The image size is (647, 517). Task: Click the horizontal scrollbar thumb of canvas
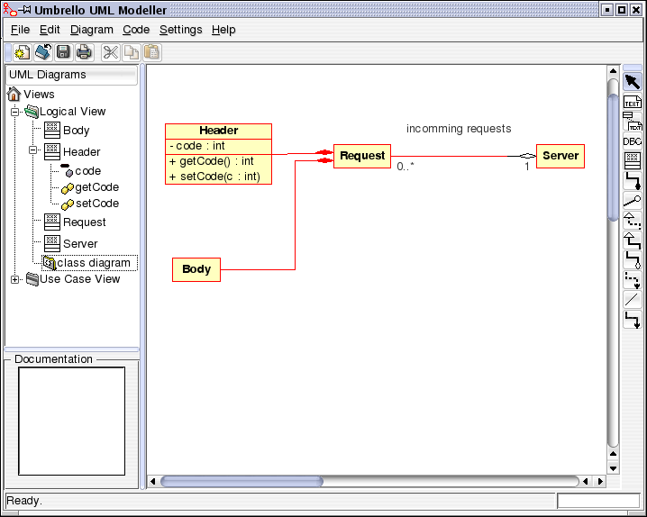click(x=241, y=481)
